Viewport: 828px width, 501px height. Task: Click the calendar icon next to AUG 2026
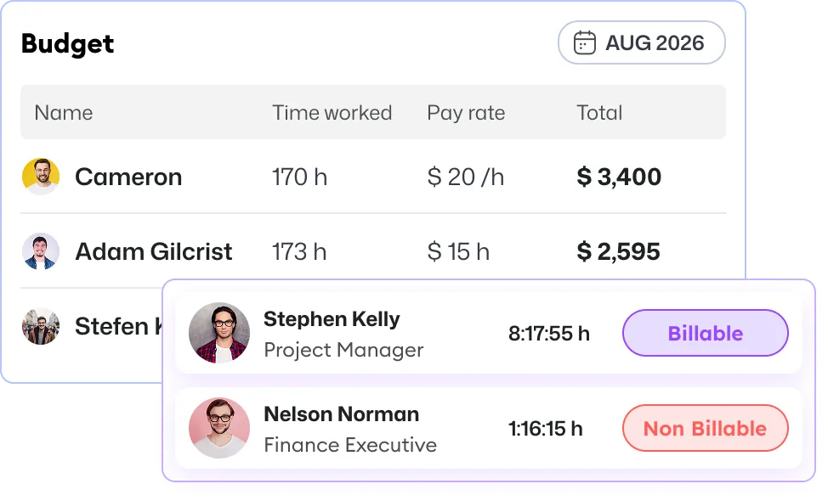(x=583, y=42)
